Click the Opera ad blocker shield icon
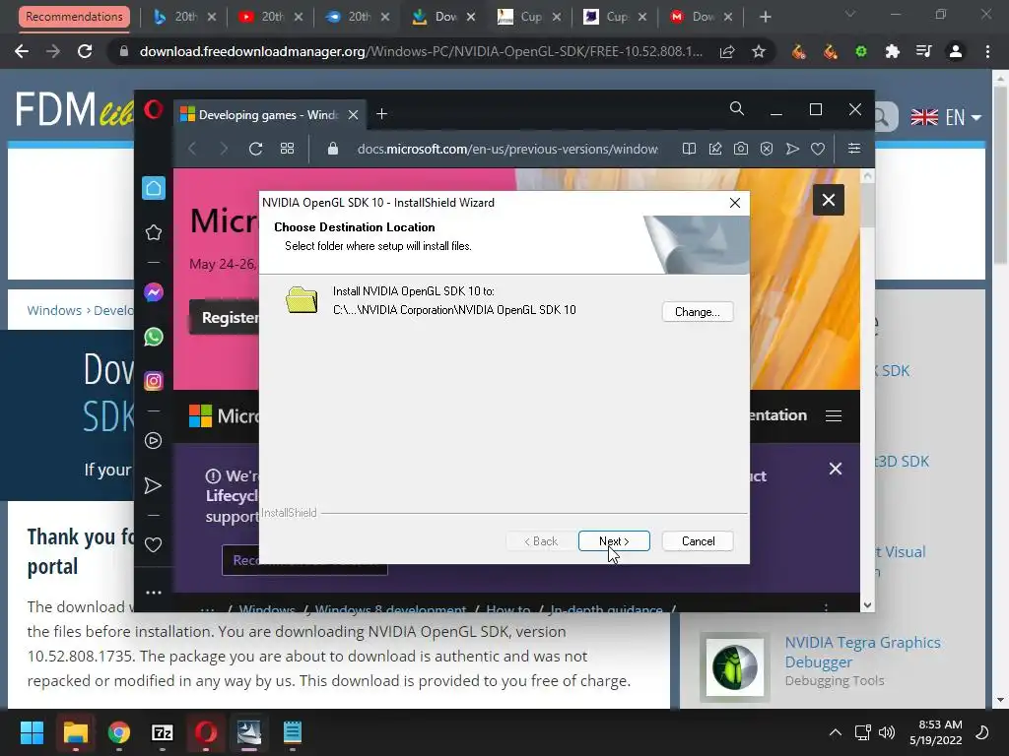 (x=767, y=150)
